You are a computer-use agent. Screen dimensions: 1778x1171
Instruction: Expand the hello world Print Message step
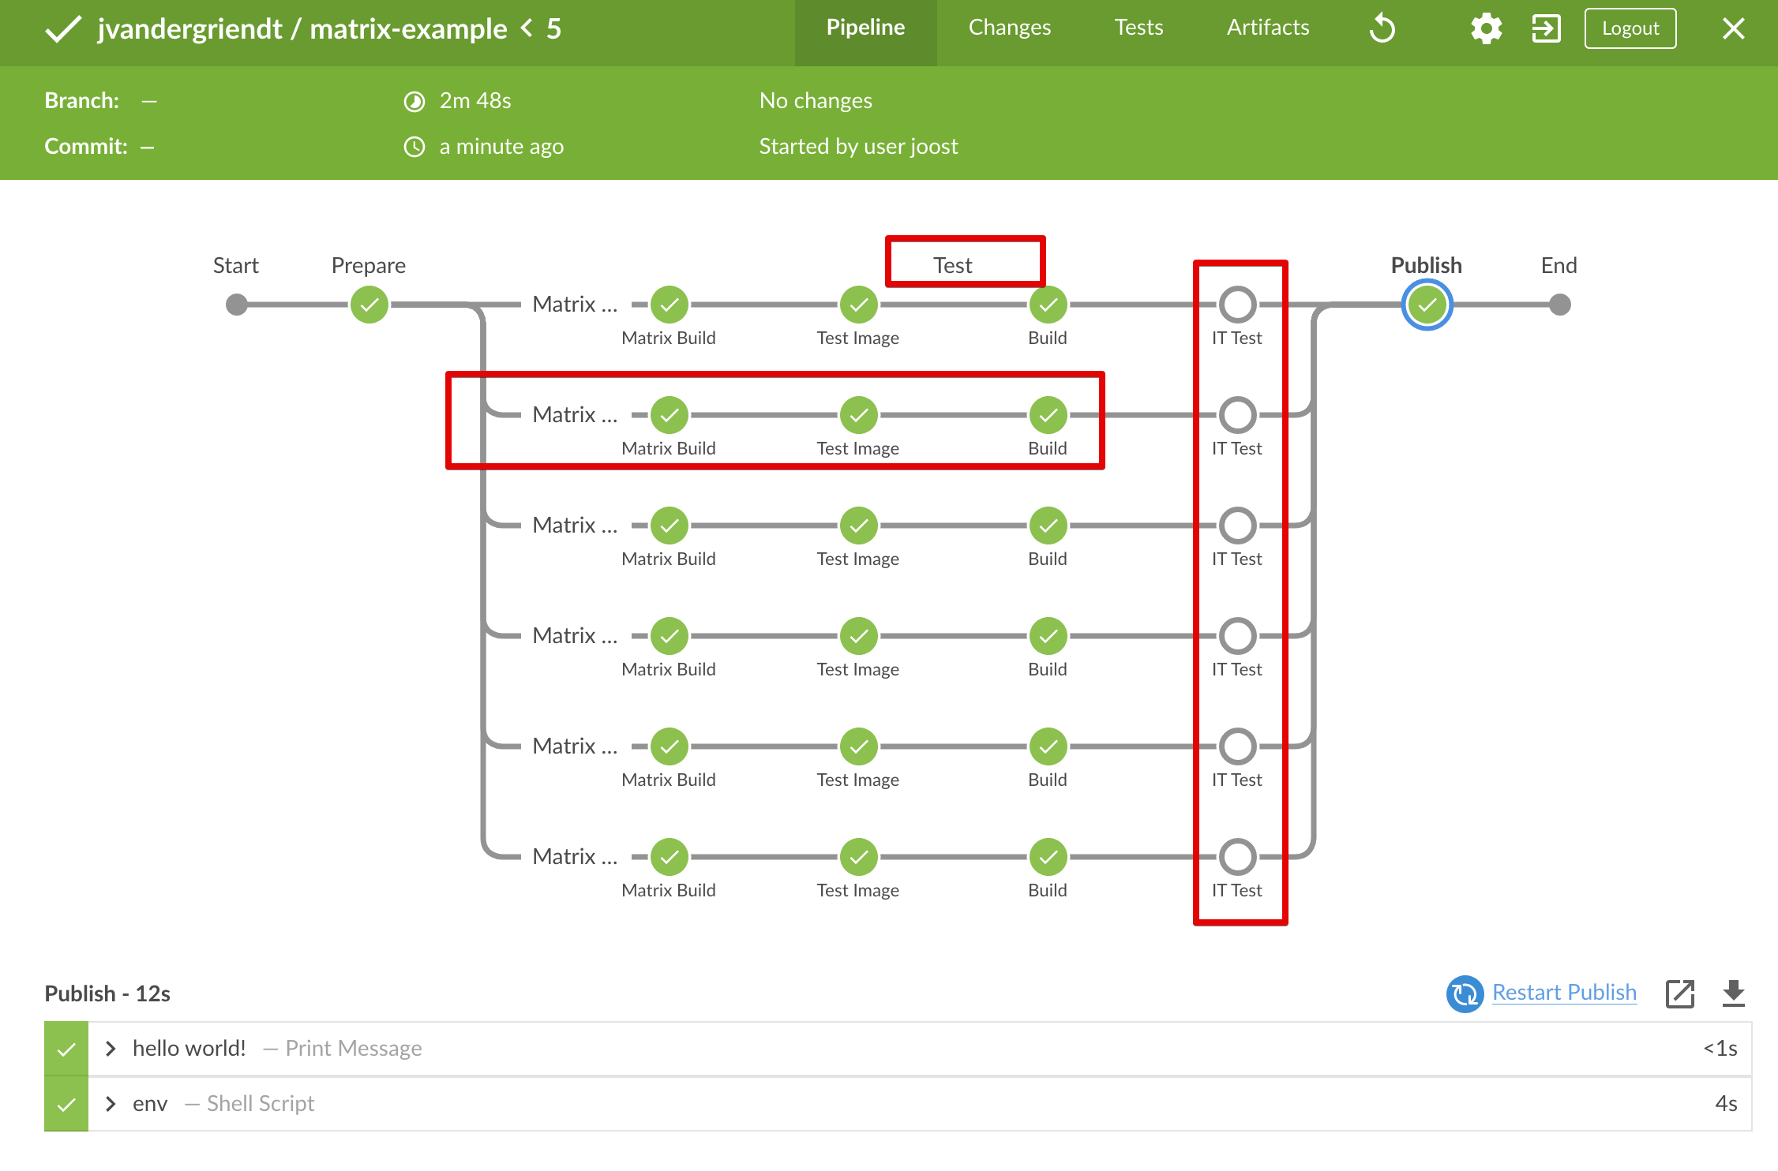pos(110,1048)
